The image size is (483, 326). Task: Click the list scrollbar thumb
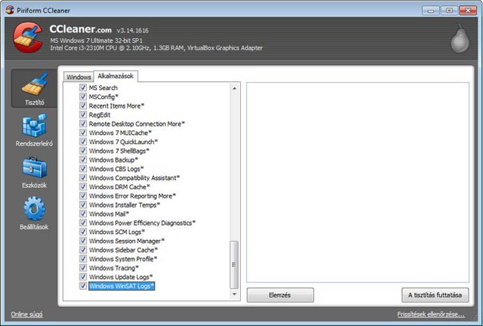click(x=234, y=265)
